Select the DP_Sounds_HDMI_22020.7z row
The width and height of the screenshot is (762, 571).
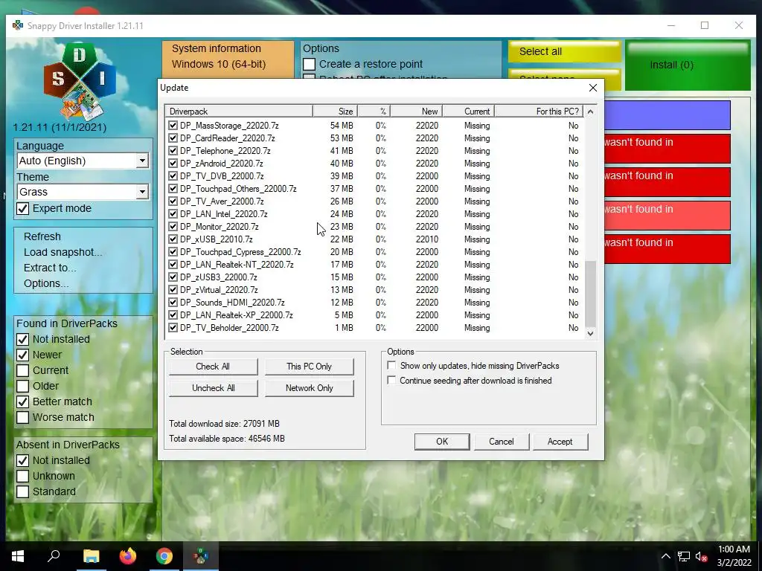pos(374,302)
